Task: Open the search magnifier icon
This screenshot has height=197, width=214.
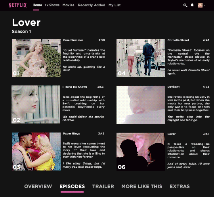Action: pos(185,5)
